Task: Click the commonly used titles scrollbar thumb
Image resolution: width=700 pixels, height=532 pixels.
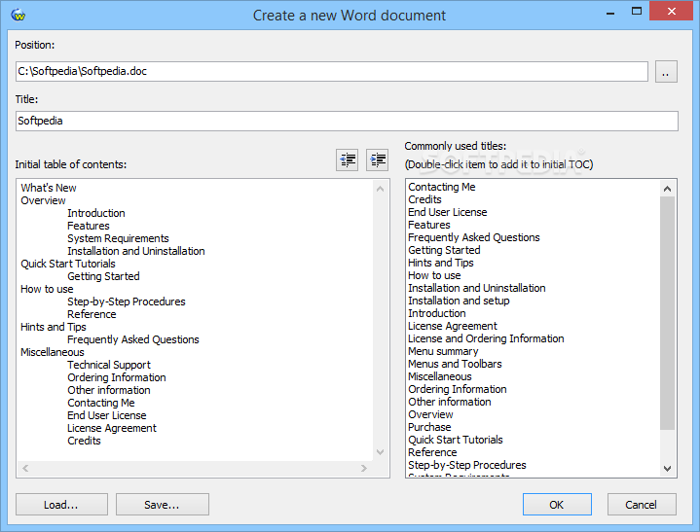Action: click(x=668, y=313)
